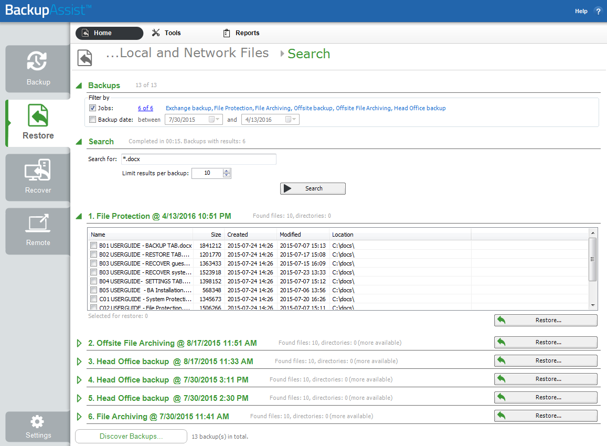Screen dimensions: 607x446
Task: Decrease limit results per backup value
Action: [227, 176]
